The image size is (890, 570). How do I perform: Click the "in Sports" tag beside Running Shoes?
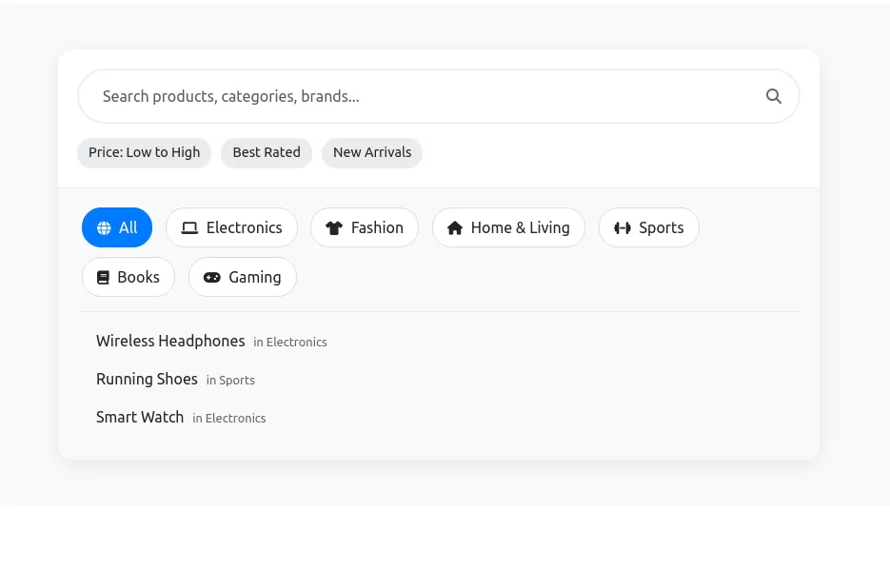[230, 381]
